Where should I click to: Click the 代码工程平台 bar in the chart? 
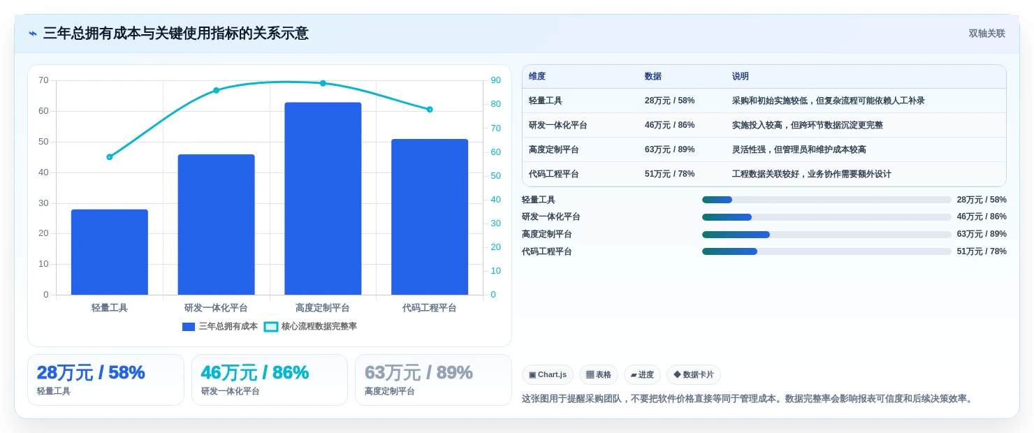(430, 216)
